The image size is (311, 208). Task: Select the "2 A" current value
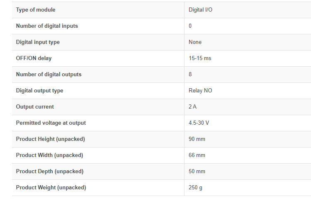tap(192, 106)
